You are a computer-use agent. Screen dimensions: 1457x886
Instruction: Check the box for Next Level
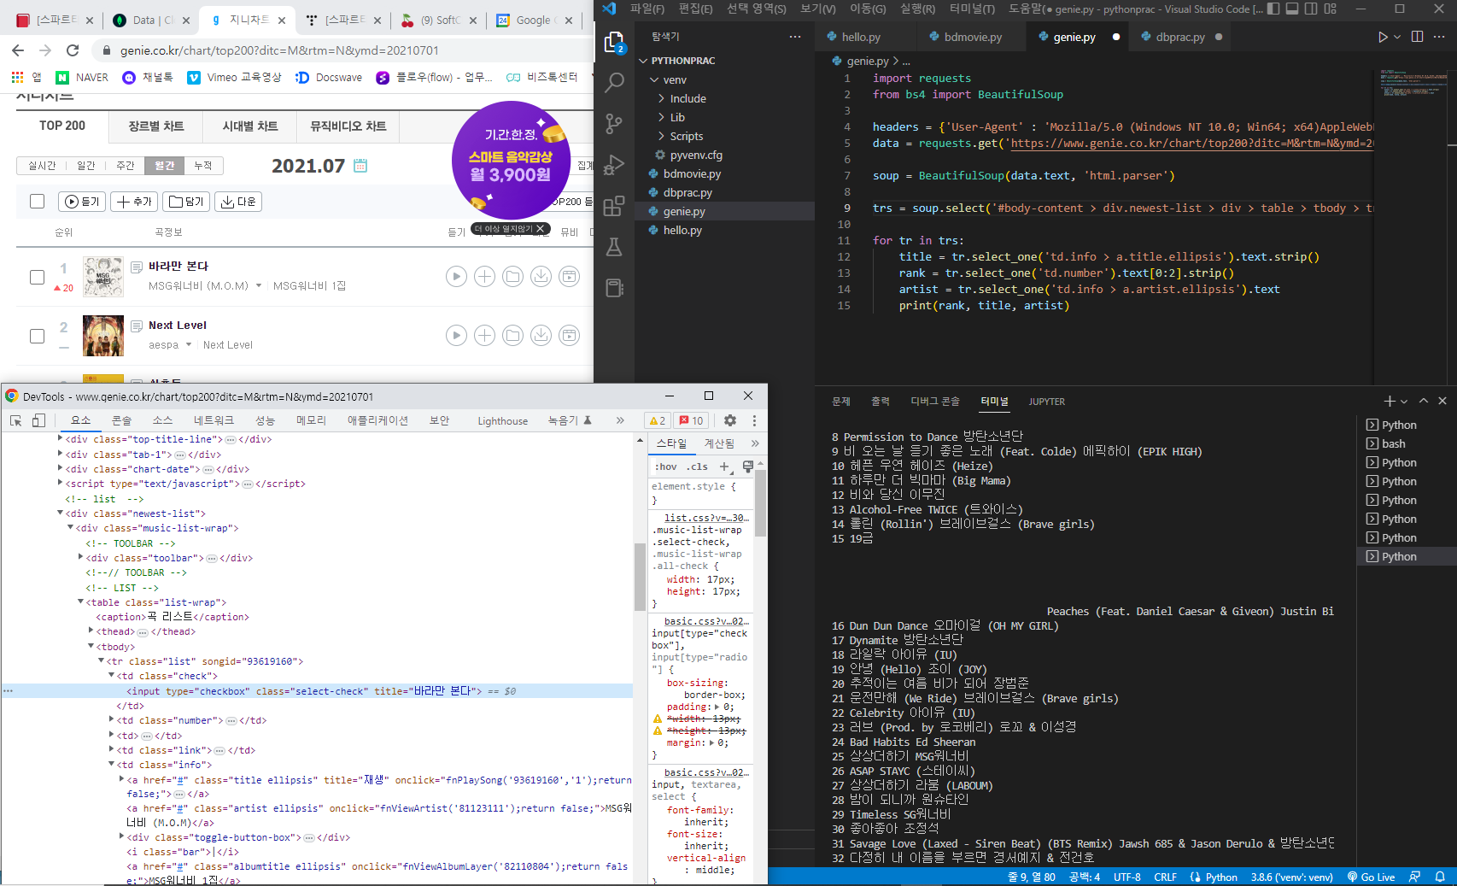[x=37, y=336]
